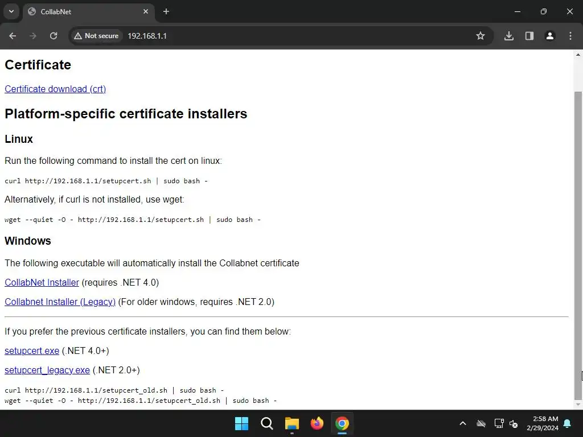Minimize the Chrome window
Viewport: 583px width, 437px height.
517,11
